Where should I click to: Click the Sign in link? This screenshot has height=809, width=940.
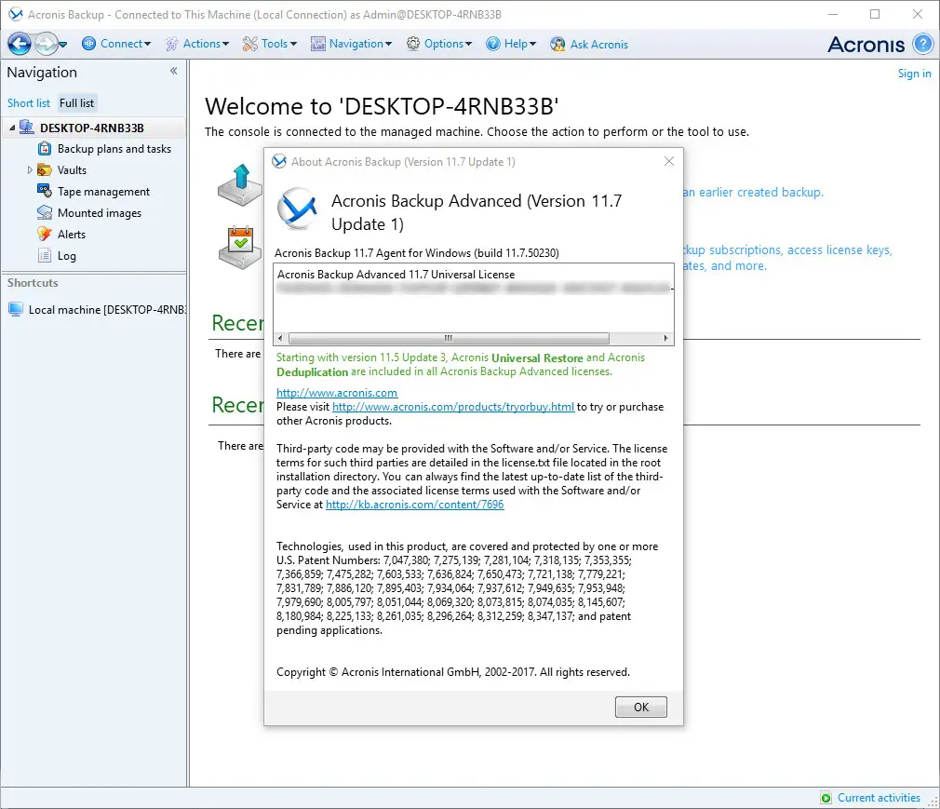pyautogui.click(x=914, y=74)
